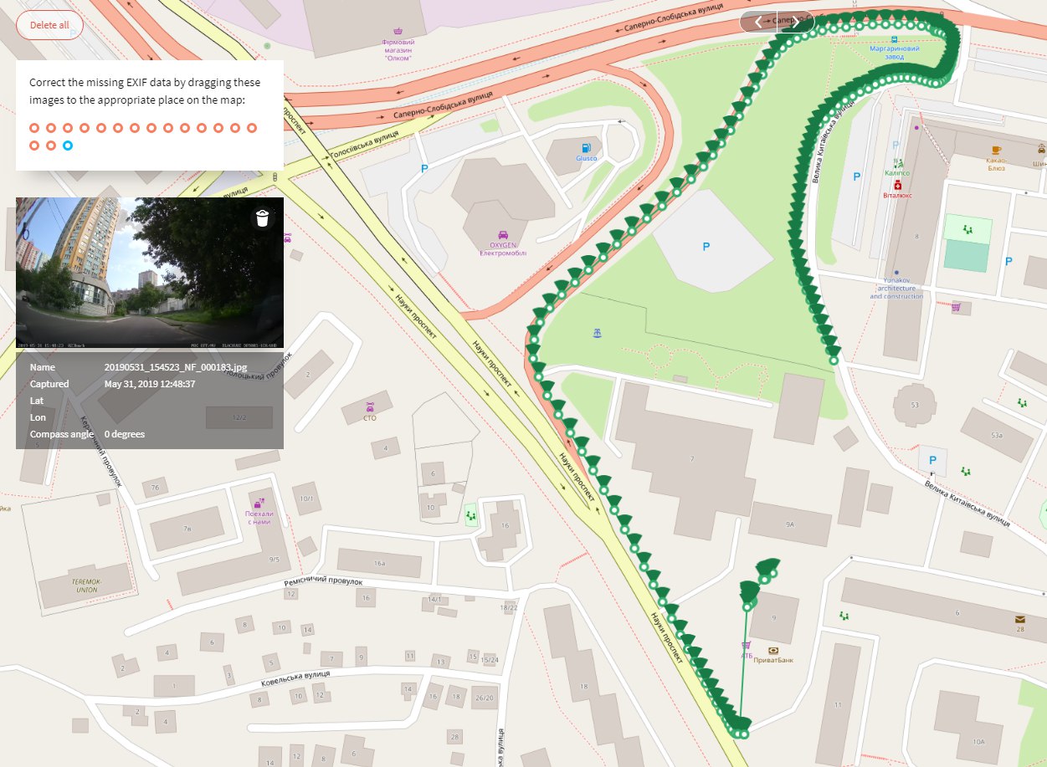This screenshot has height=767, width=1047.
Task: Click the track marker at the southern end
Action: pos(743,734)
